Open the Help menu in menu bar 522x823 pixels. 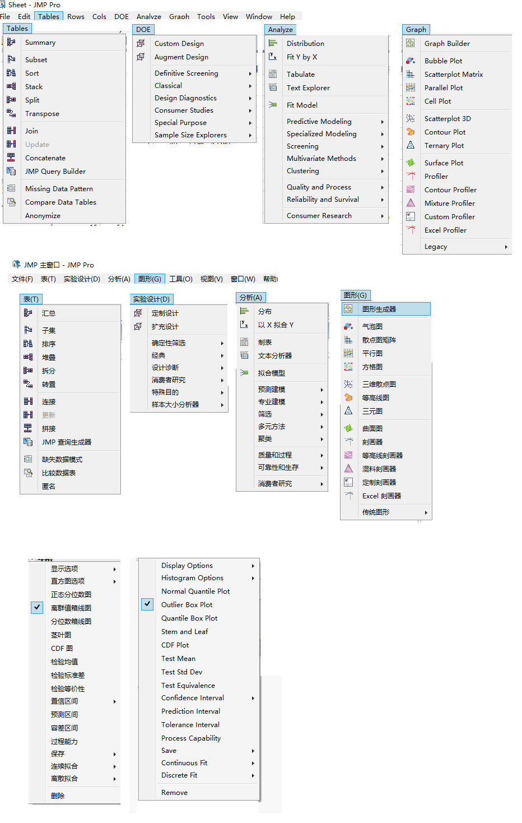coord(288,16)
